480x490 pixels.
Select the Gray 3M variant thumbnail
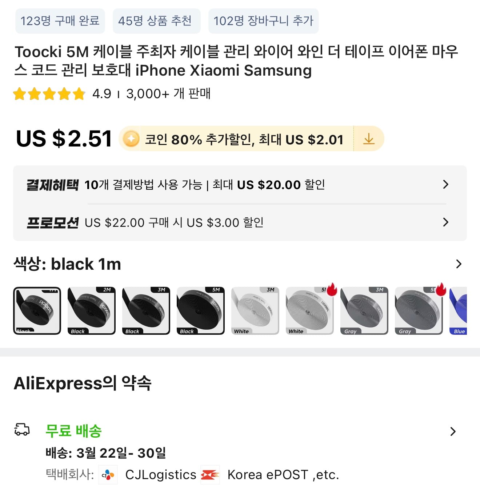[x=364, y=311]
